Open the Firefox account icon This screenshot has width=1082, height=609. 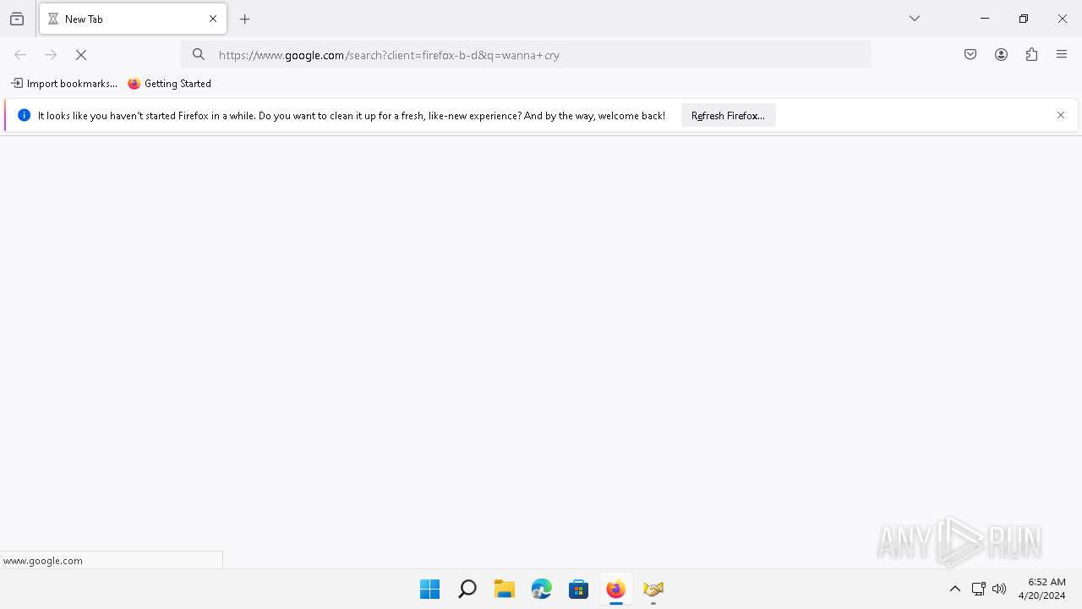[1001, 55]
